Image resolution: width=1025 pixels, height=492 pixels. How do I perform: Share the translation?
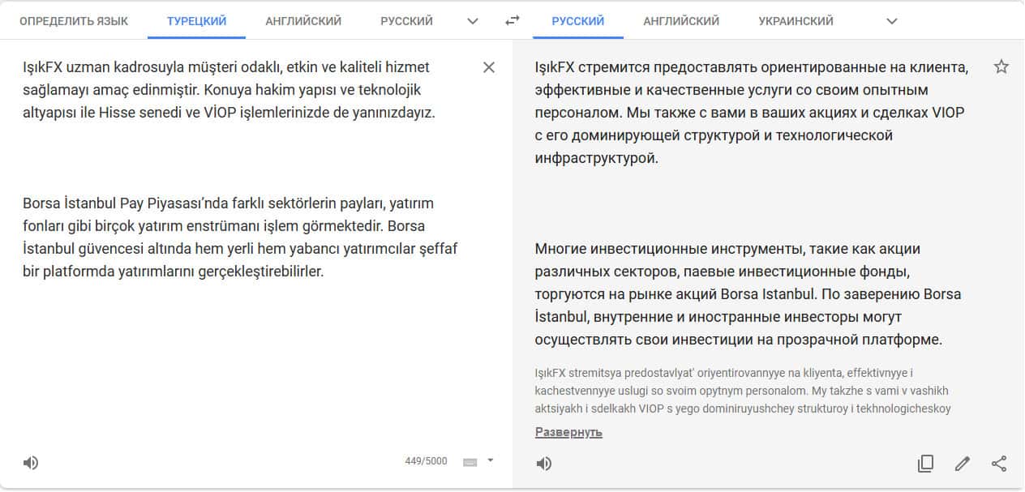tap(999, 464)
